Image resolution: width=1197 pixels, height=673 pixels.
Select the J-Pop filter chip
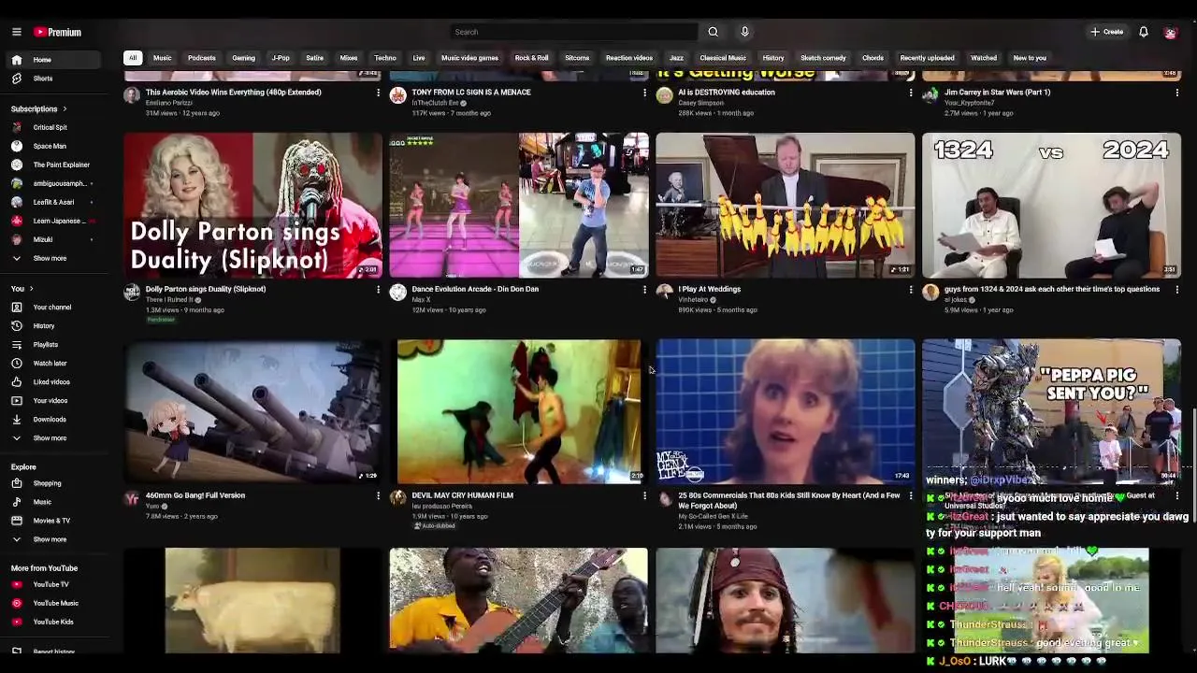pos(281,58)
